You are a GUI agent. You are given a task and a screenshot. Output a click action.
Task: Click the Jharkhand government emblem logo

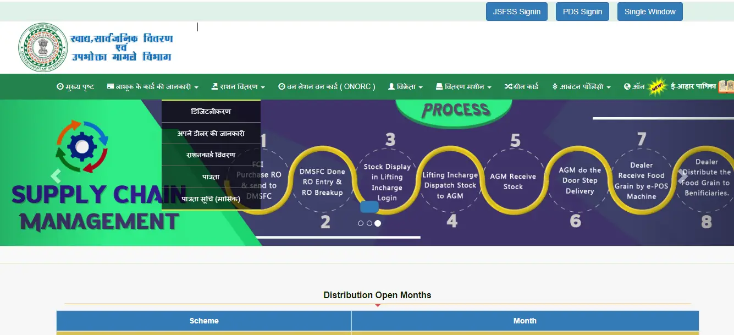pyautogui.click(x=42, y=47)
